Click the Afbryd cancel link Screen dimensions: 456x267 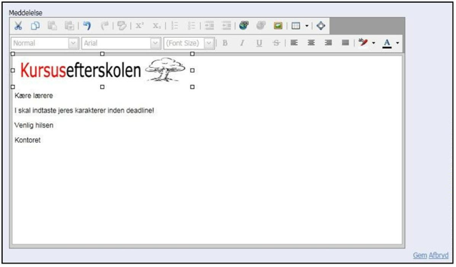(x=439, y=255)
